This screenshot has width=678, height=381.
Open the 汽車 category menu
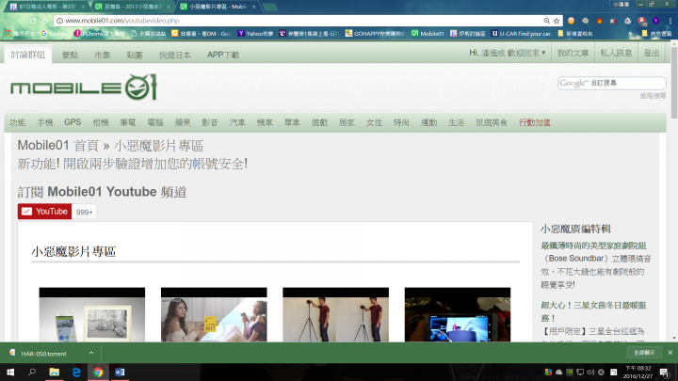click(x=237, y=122)
